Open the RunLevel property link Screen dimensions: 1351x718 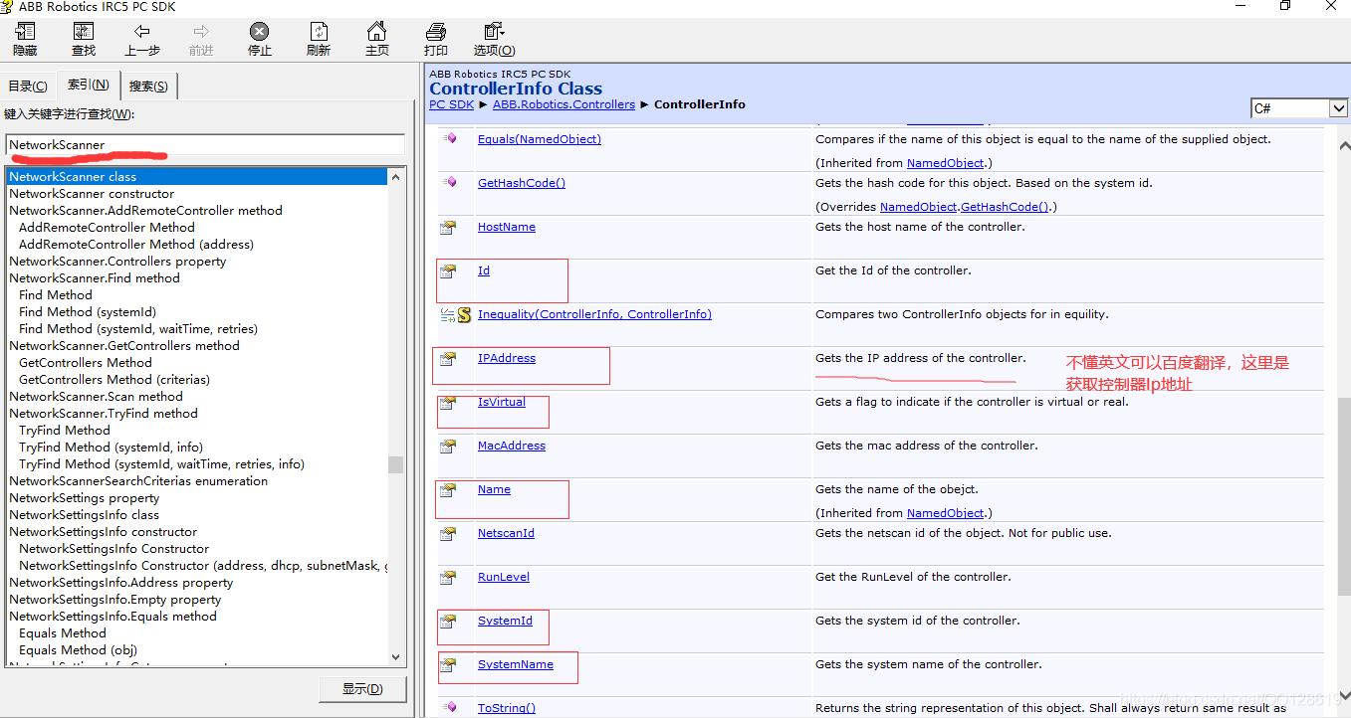pyautogui.click(x=504, y=577)
